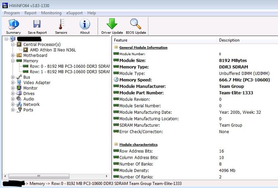Image resolution: width=278 pixels, height=188 pixels.
Task: Click the General Module Information section icon
Action: coord(116,47)
